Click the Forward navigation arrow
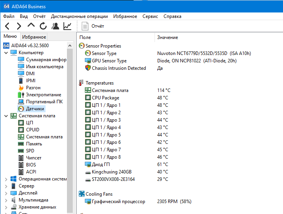 pyautogui.click(x=19, y=26)
